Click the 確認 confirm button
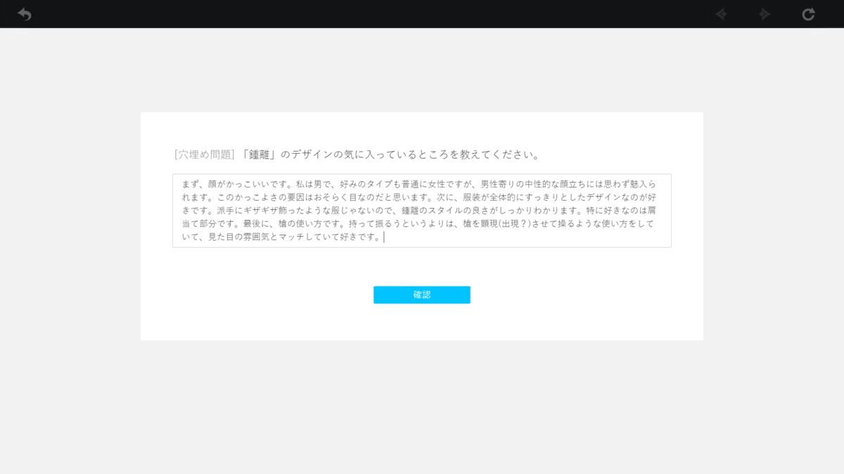The width and height of the screenshot is (844, 474). [422, 295]
